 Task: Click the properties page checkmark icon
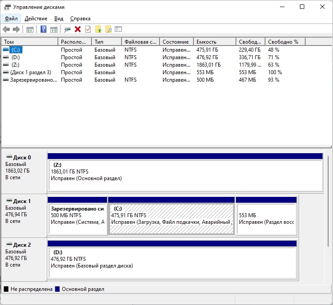click(88, 29)
